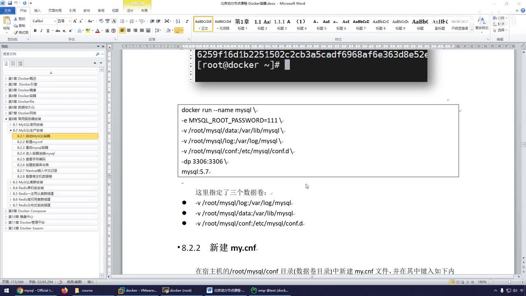Click the Shrink Font icon
Viewport: 526px width, 296px height.
click(81, 21)
